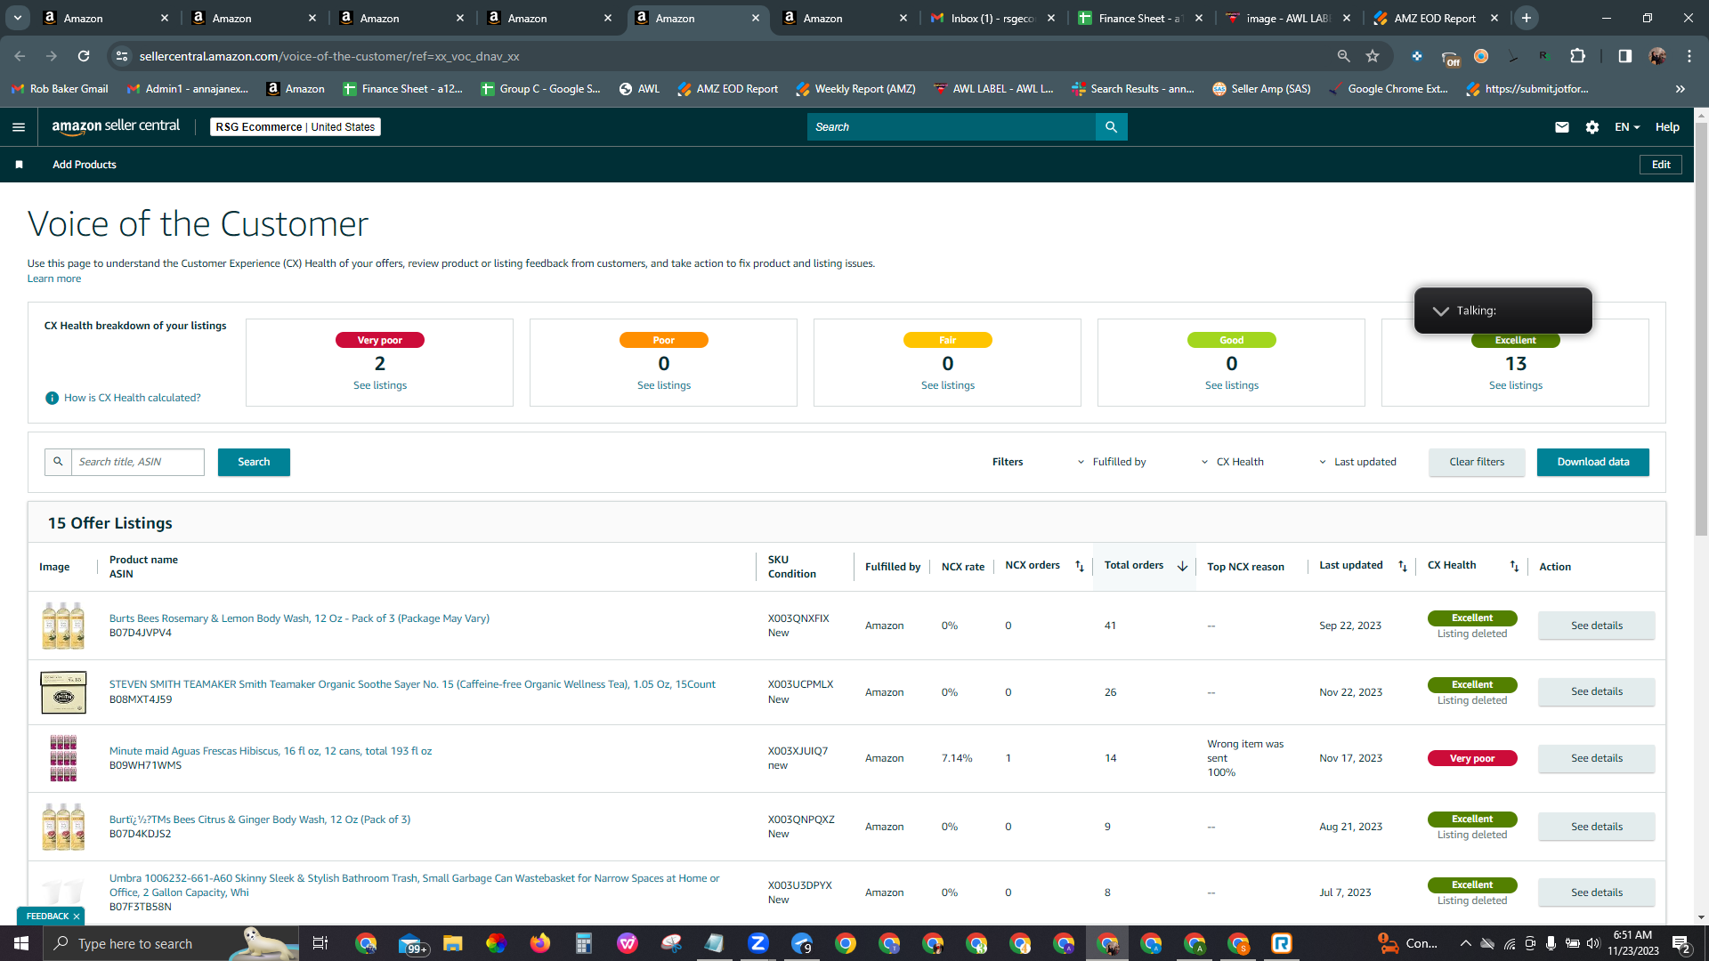The width and height of the screenshot is (1709, 961).
Task: Click the Download data button
Action: (x=1593, y=462)
